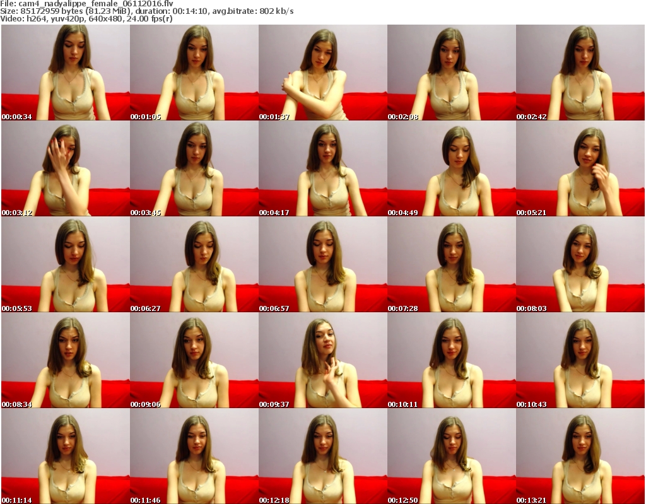The image size is (646, 504).
Task: Select the last frame at 00:13:21
Action: tap(580, 457)
